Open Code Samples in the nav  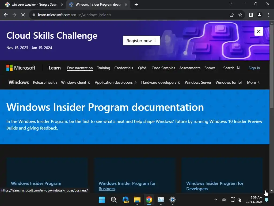pos(163,68)
